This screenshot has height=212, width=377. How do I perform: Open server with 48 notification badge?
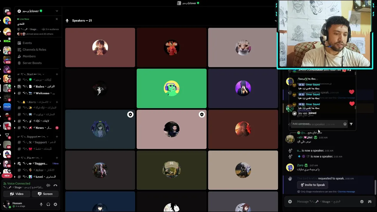7,163
